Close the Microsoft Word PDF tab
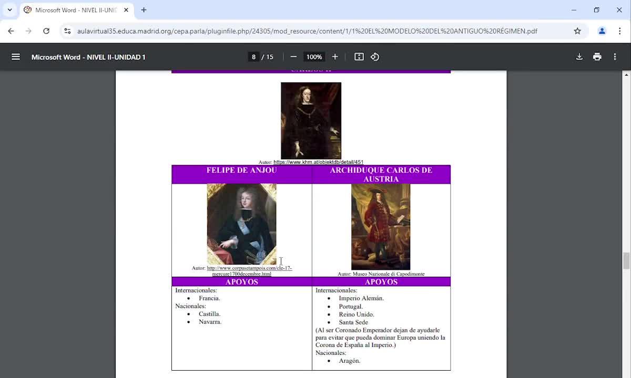Viewport: 631px width, 378px height. coord(126,10)
